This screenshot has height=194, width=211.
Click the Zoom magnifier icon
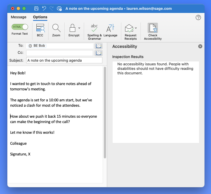[x=56, y=28]
